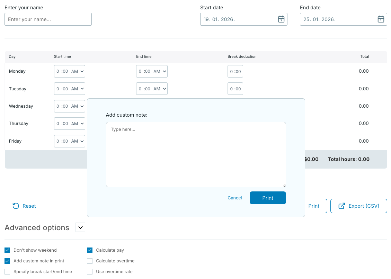Viewport: 391px width, 279px height.
Task: Open Friday start time AM/PM dropdown
Action: [x=78, y=141]
